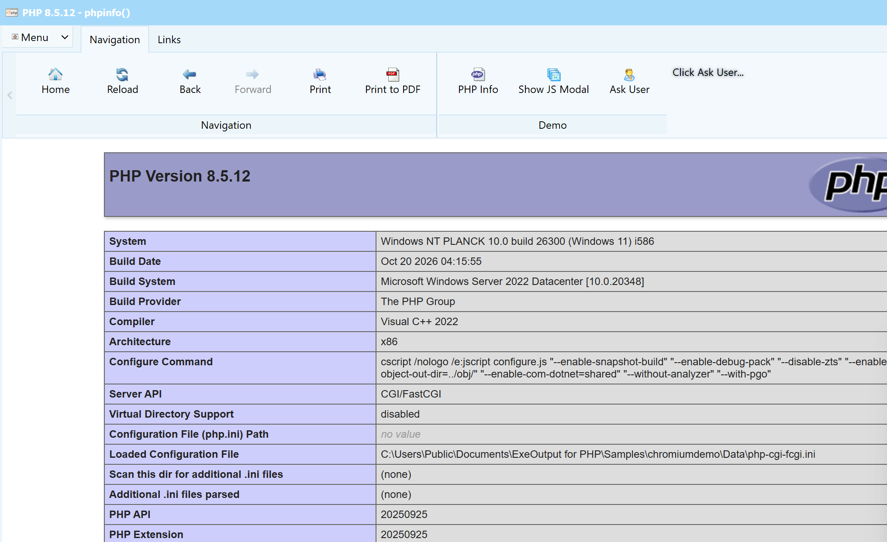
Task: Click the PHP app icon in the title bar
Action: [x=12, y=13]
